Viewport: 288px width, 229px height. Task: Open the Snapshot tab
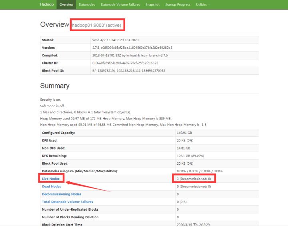[152, 4]
